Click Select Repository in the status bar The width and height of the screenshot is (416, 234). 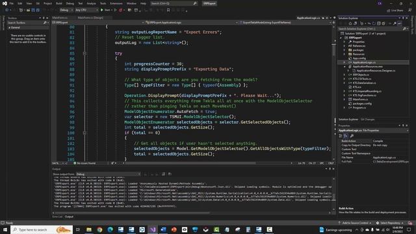pyautogui.click(x=389, y=223)
